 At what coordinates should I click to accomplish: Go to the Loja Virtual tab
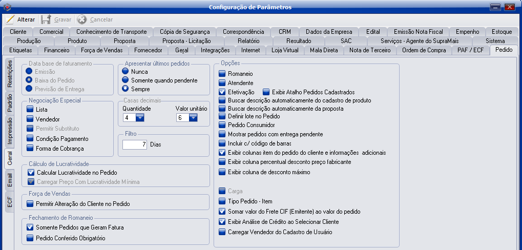click(x=285, y=50)
